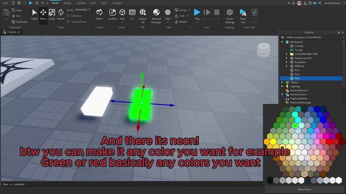Image resolution: width=346 pixels, height=194 pixels.
Task: Open the Terrain Editor
Action: pos(99,15)
